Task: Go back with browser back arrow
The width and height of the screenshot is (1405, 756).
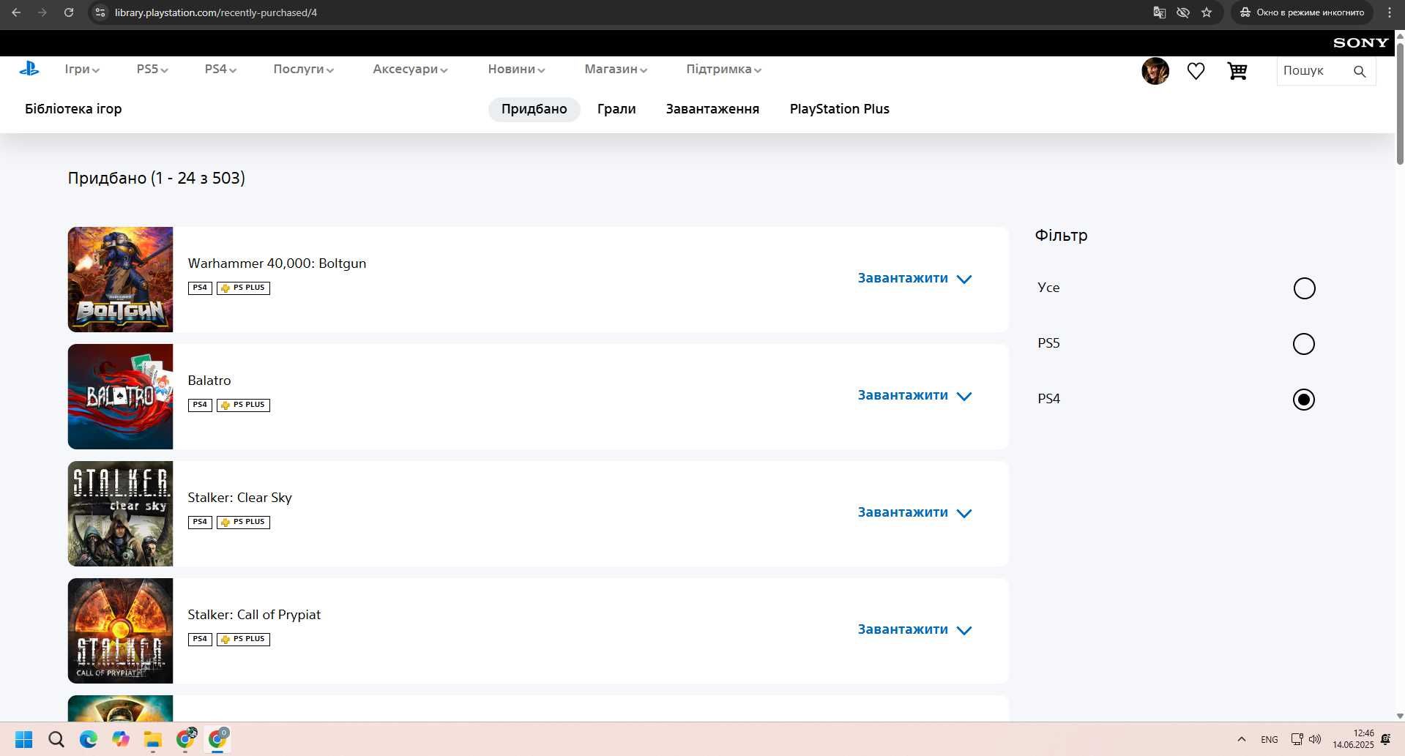Action: (x=16, y=12)
